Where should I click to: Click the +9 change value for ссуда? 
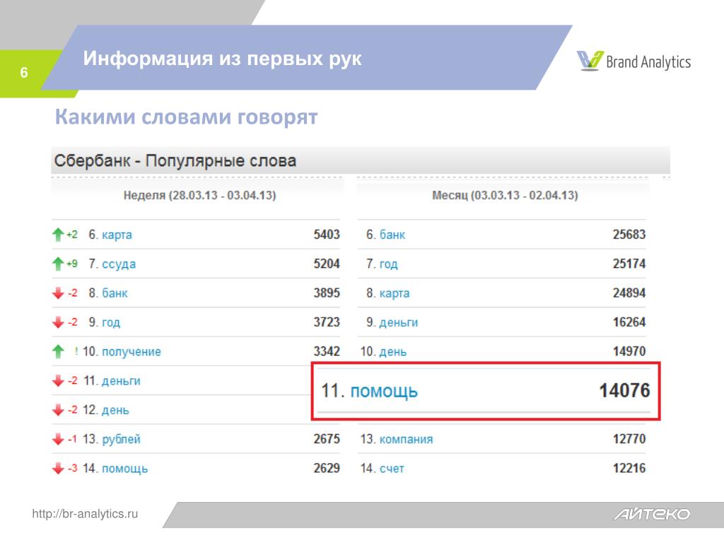pyautogui.click(x=72, y=264)
